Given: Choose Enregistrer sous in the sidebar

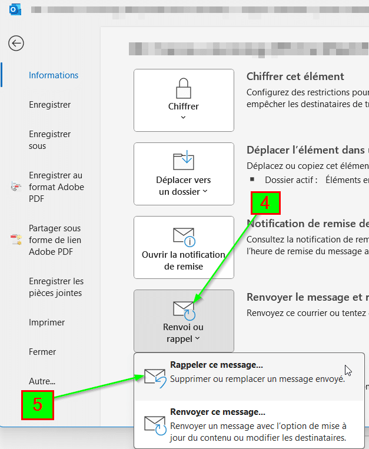Looking at the screenshot, I should 50,140.
